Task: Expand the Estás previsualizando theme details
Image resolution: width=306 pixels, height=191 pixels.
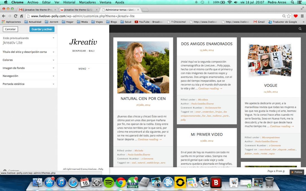Action: click(28, 41)
